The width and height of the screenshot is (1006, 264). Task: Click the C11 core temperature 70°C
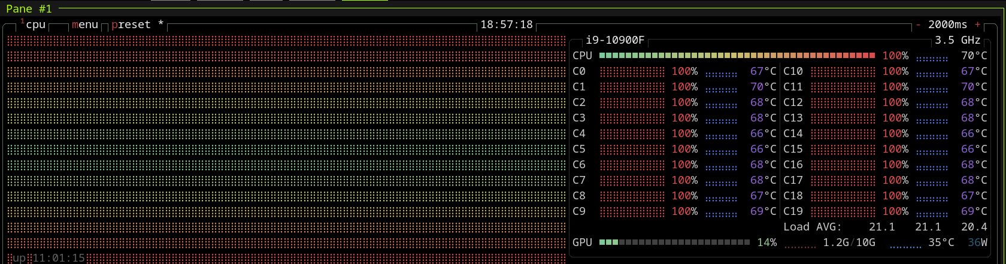(x=974, y=87)
